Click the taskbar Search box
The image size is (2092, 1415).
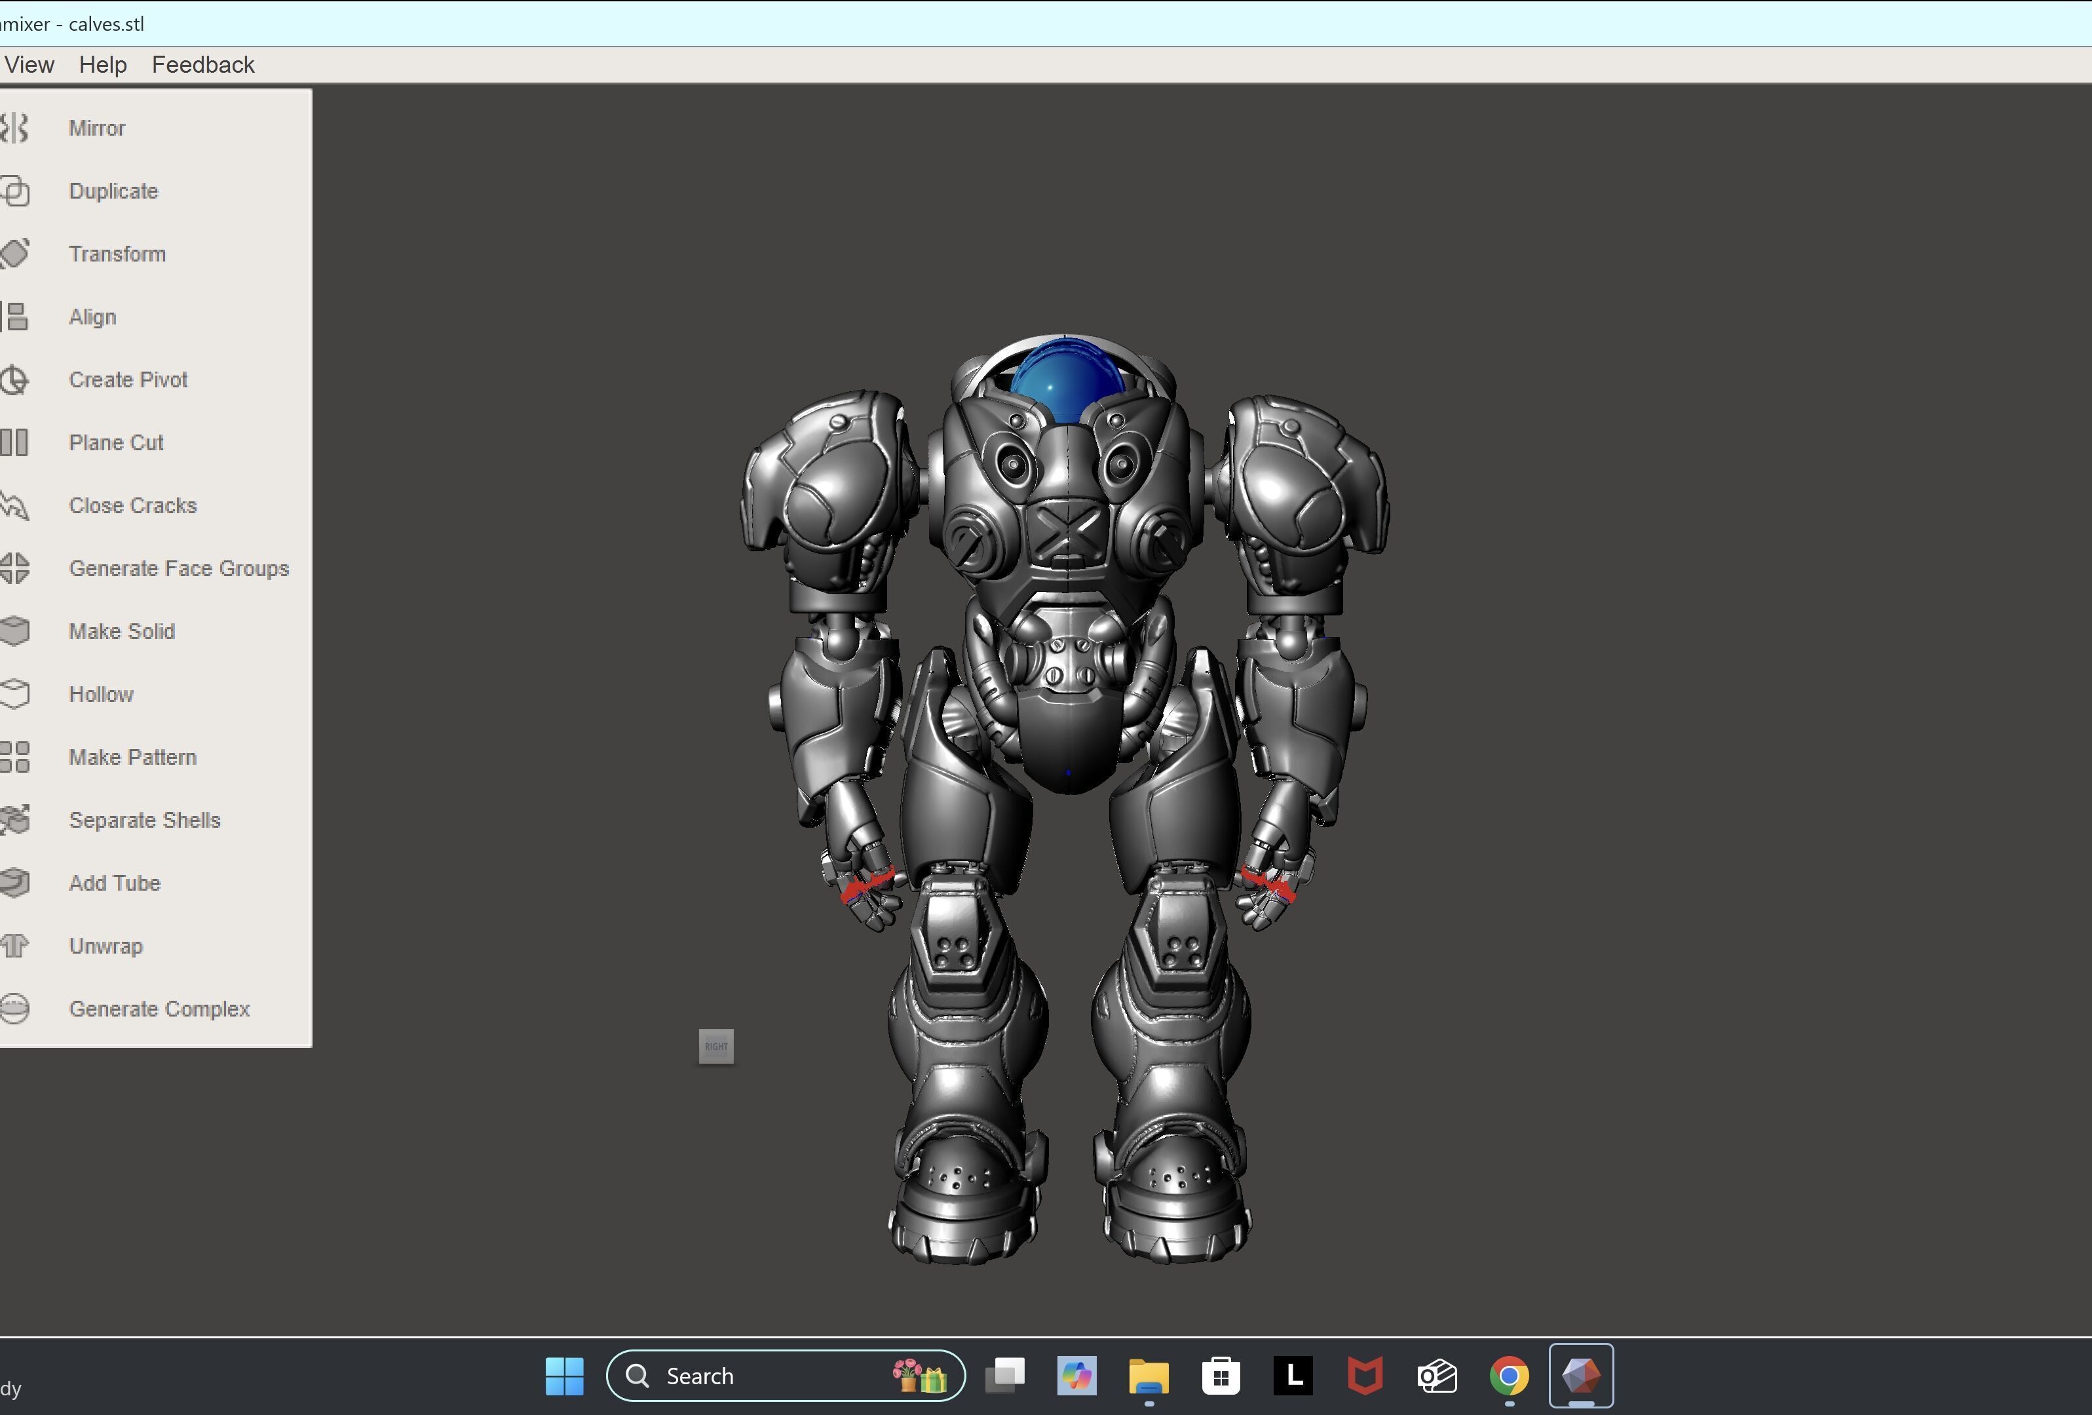[x=785, y=1376]
